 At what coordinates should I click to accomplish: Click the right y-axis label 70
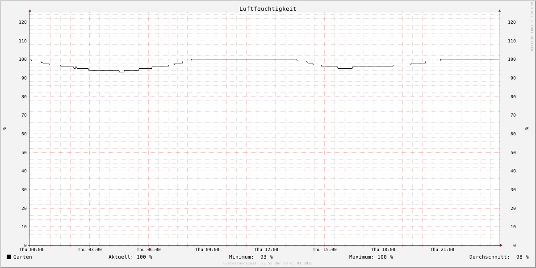click(x=513, y=115)
